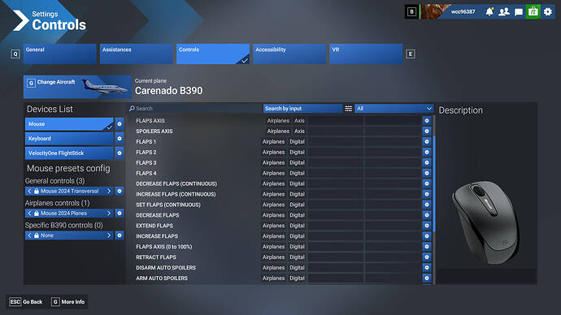Open options for Mouse 2024 Planes preset

pyautogui.click(x=120, y=214)
